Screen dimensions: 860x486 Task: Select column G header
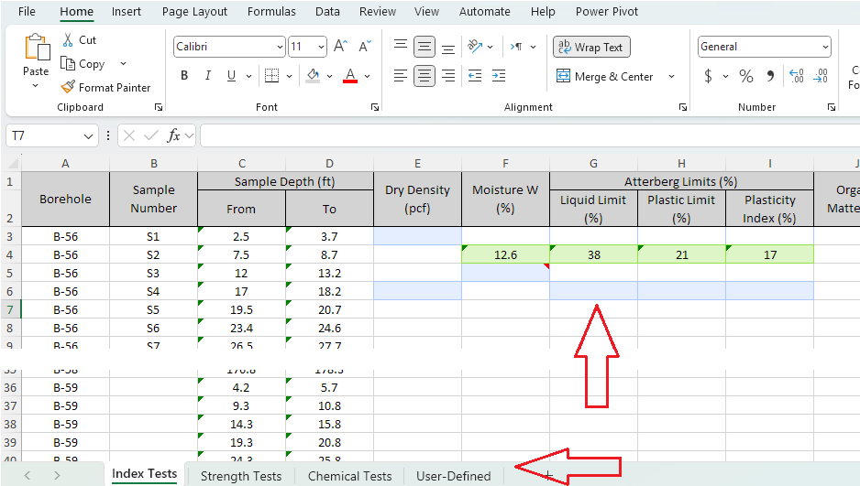[593, 163]
